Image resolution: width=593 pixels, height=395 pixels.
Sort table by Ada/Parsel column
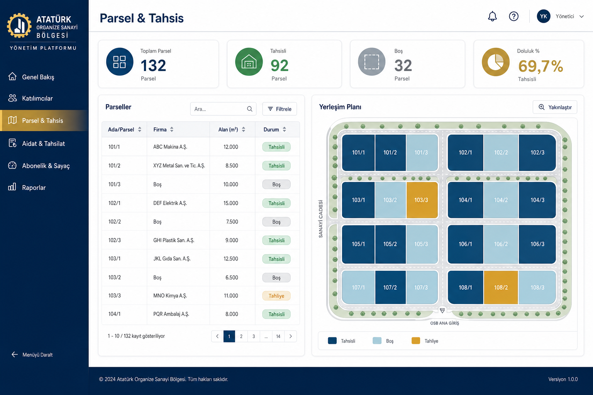[139, 130]
